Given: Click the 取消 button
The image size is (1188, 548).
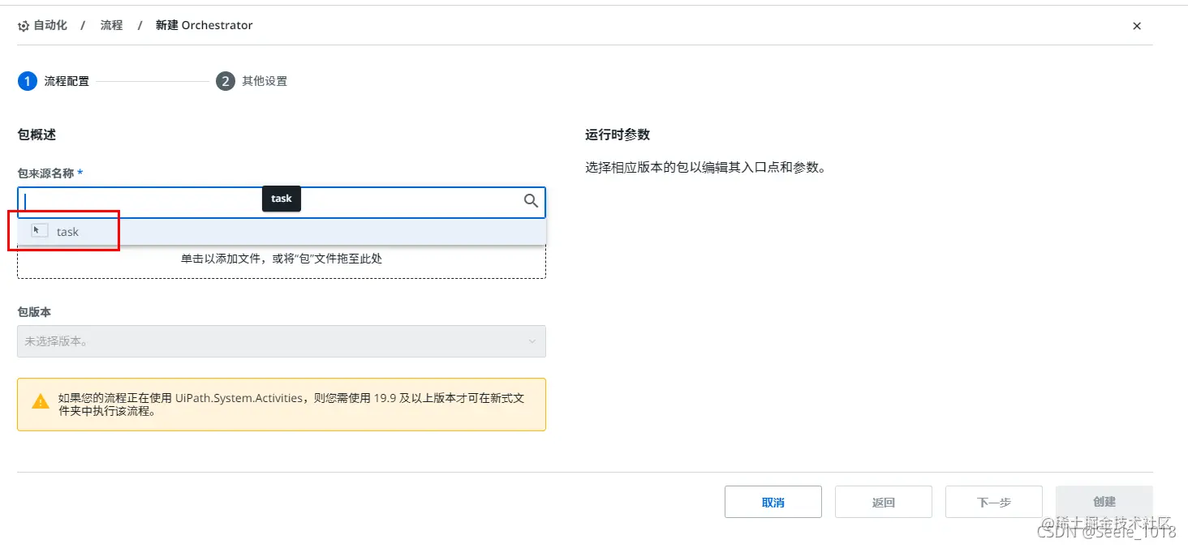Looking at the screenshot, I should pos(773,501).
